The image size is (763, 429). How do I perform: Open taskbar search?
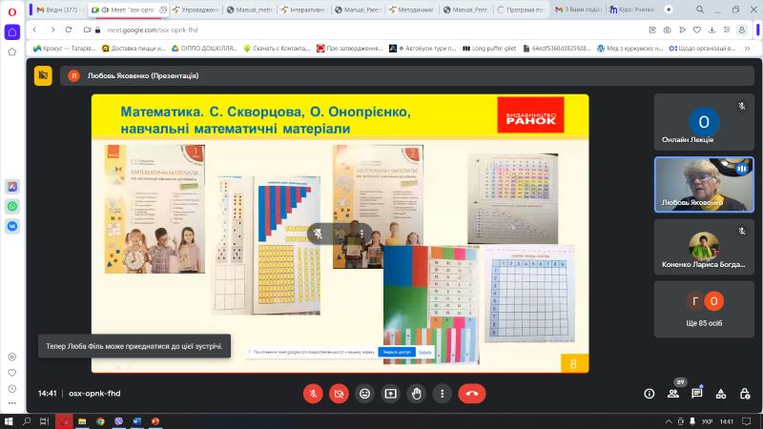tap(27, 421)
